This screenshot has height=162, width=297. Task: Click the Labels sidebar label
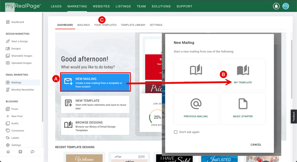click(15, 138)
